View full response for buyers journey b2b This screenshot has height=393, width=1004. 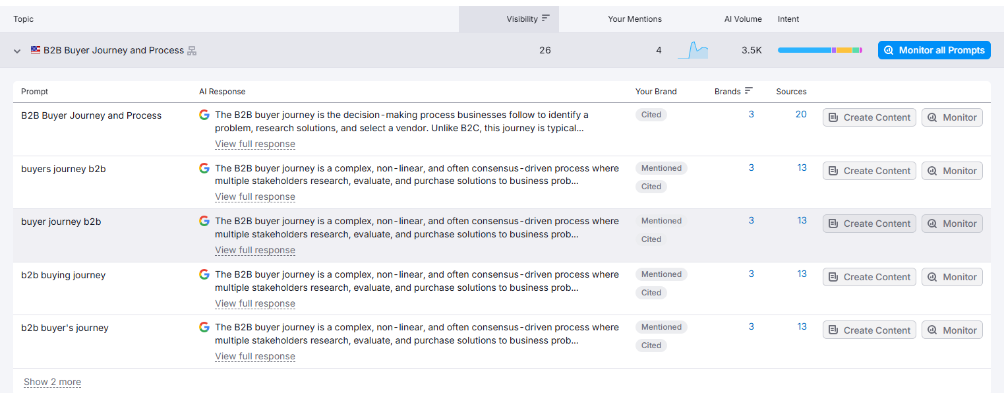(255, 196)
